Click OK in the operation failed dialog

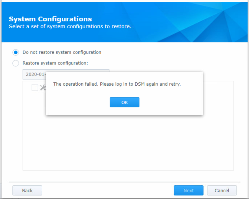124,102
